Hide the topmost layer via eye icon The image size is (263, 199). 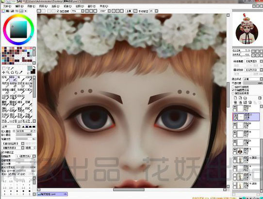(x=235, y=107)
